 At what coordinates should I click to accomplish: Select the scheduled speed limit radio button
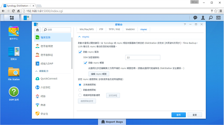pyautogui.click(x=80, y=95)
